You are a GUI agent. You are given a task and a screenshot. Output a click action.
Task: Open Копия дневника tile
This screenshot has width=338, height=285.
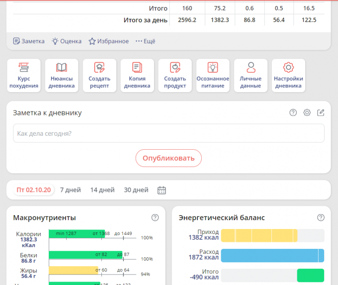tap(137, 75)
